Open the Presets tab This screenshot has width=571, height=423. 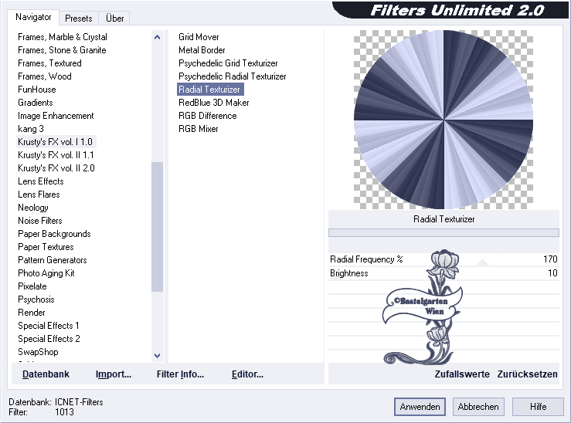78,19
